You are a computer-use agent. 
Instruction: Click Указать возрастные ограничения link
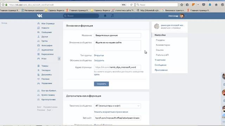click(x=111, y=112)
